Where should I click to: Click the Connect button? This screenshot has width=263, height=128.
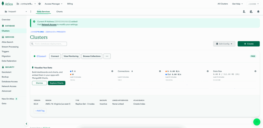point(55,56)
